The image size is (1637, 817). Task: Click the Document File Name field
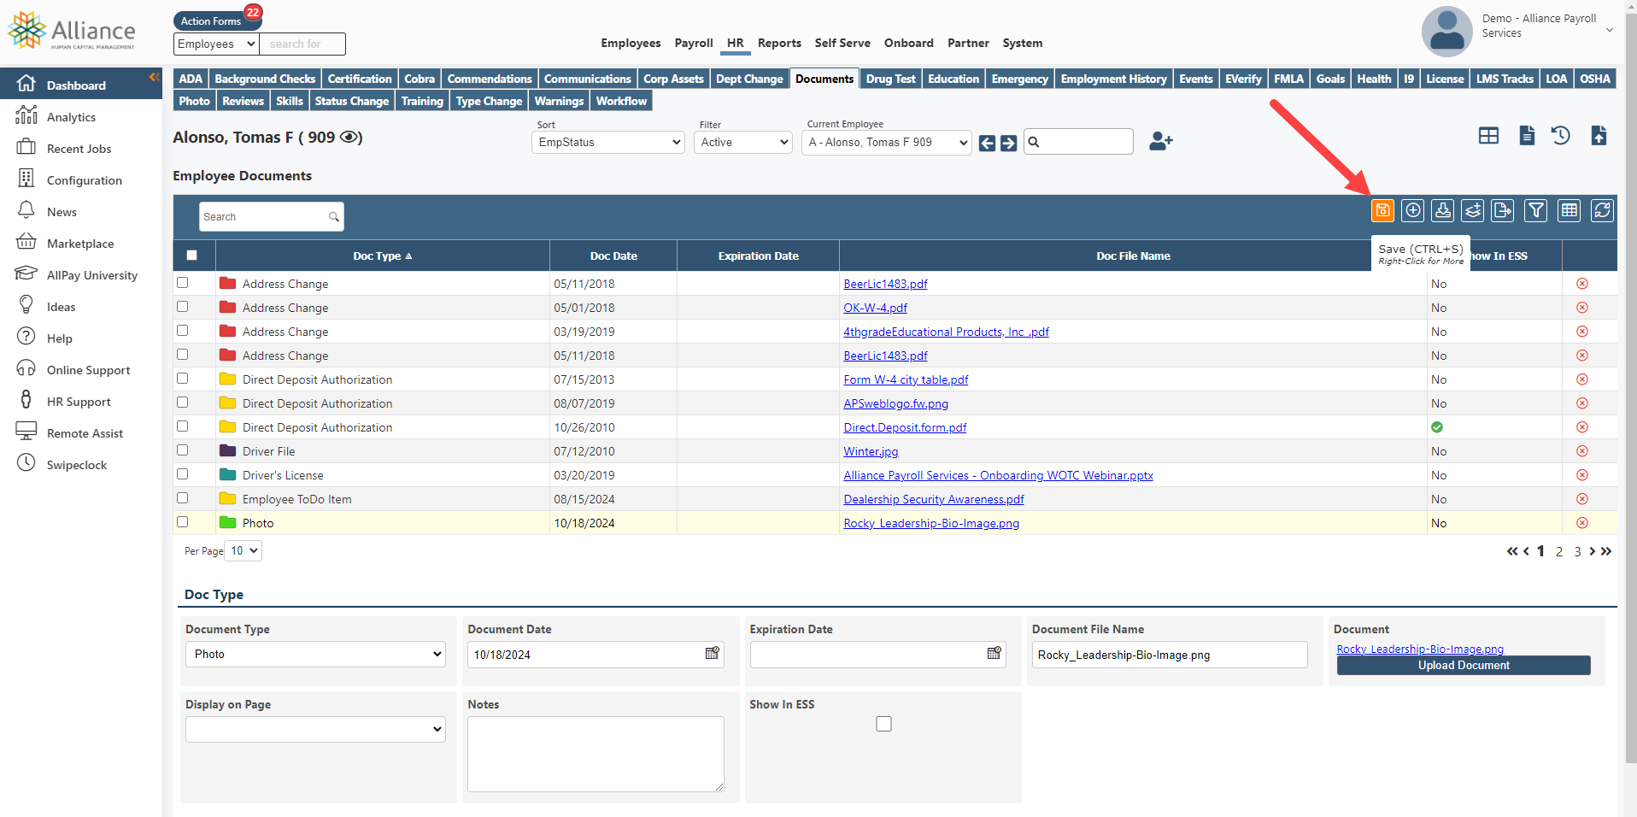(x=1169, y=655)
